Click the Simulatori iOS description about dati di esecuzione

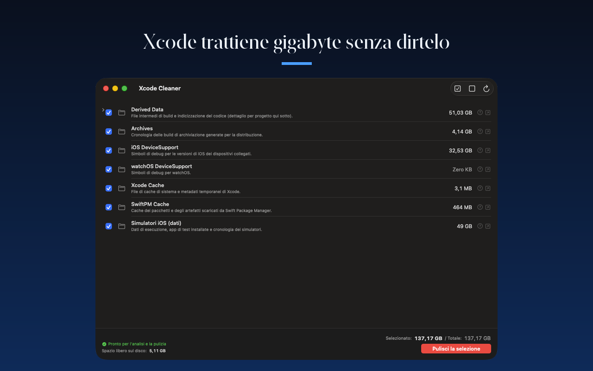tap(196, 230)
